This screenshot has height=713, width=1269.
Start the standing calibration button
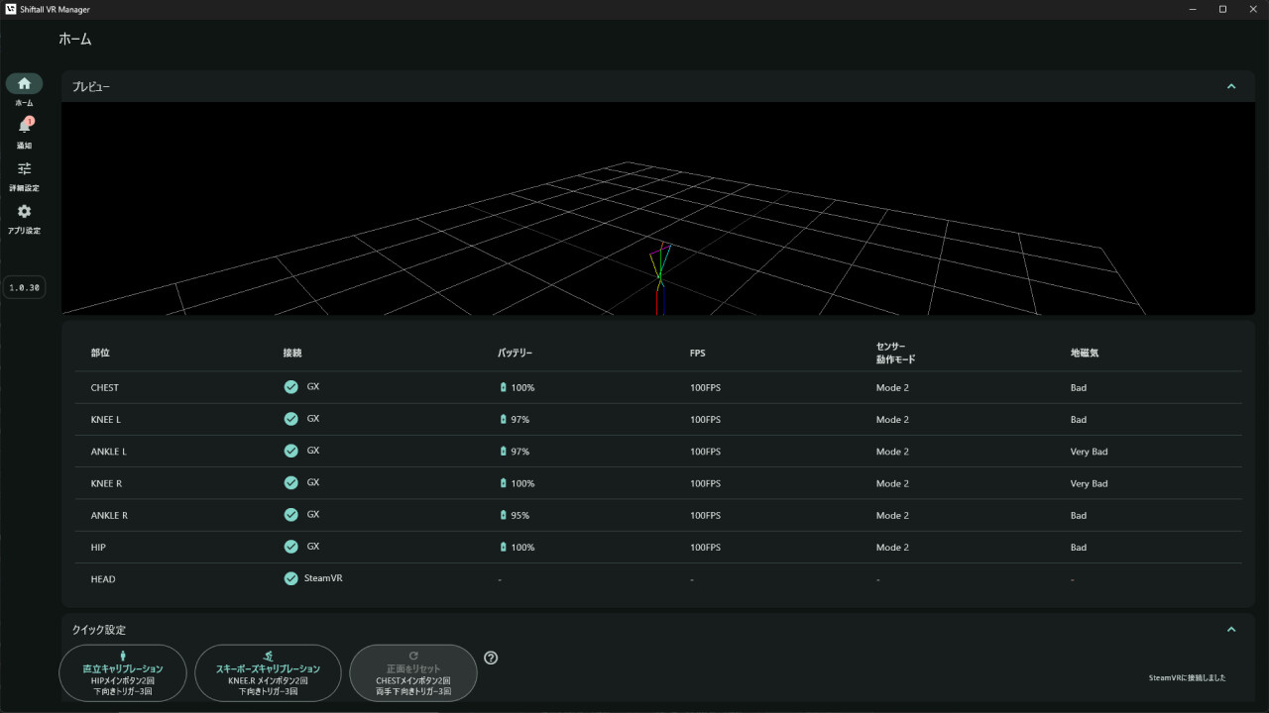point(123,673)
